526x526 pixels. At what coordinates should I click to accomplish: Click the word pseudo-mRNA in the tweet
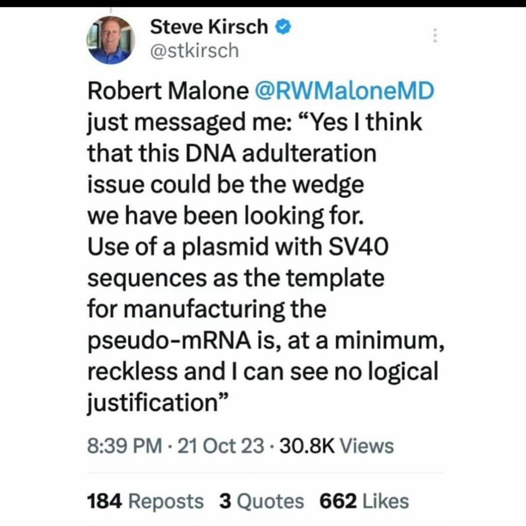169,341
